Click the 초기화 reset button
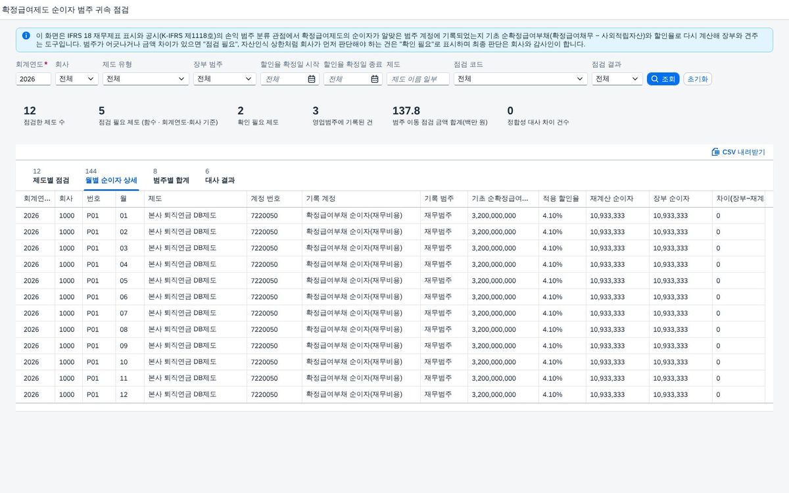Screen dimensions: 789x493 698,79
